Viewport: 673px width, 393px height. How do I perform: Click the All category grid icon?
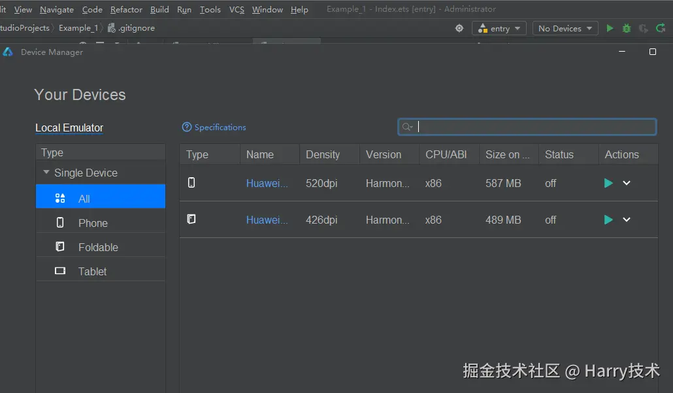click(x=60, y=198)
